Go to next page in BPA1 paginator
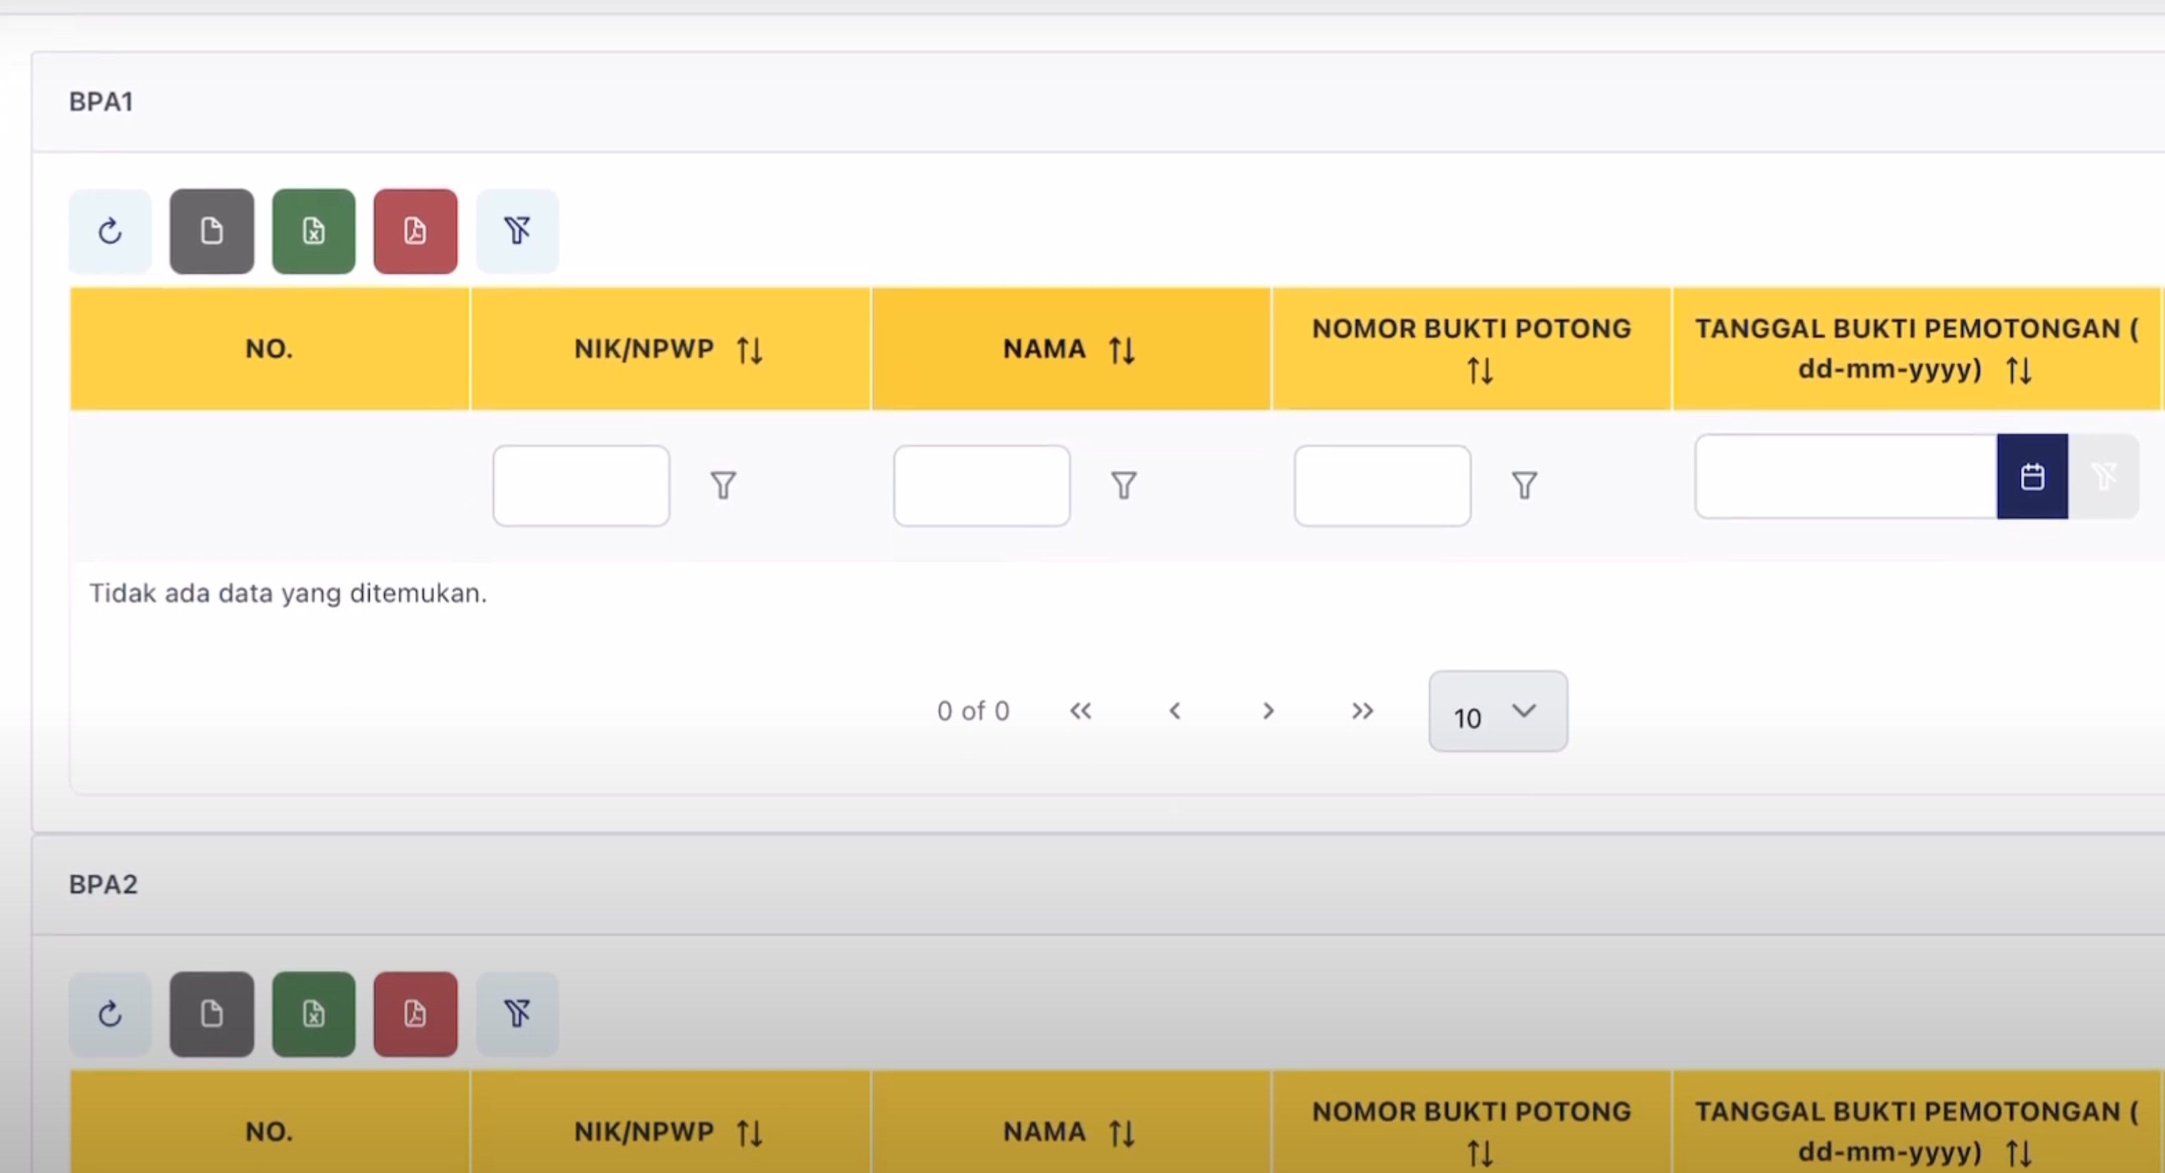Viewport: 2165px width, 1173px height. [1268, 712]
